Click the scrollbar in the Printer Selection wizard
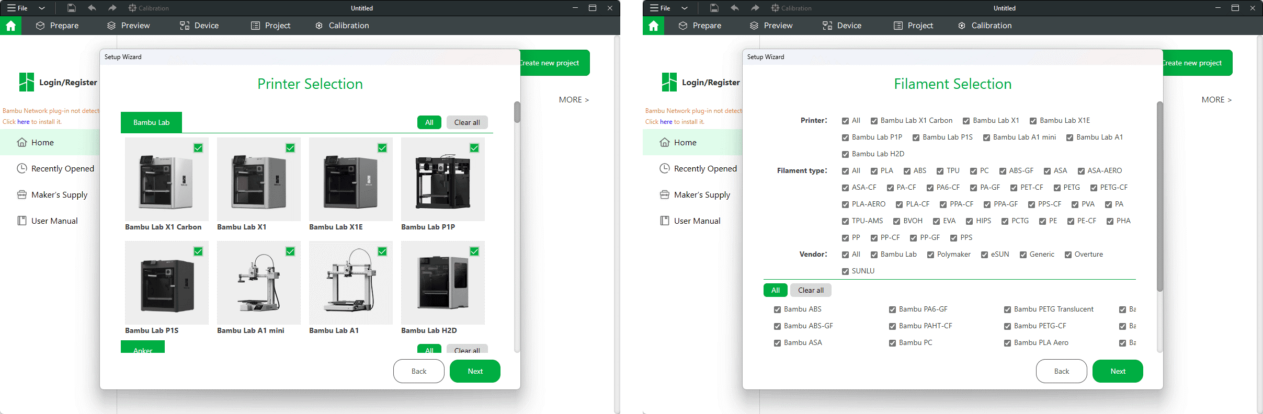The width and height of the screenshot is (1263, 414). (517, 112)
